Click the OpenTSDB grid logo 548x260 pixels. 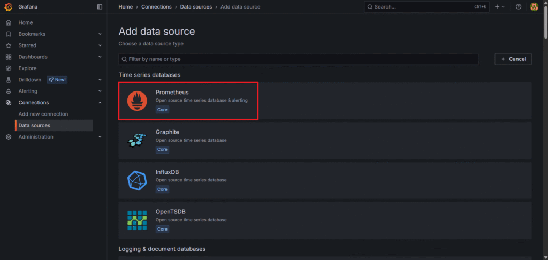pos(137,220)
